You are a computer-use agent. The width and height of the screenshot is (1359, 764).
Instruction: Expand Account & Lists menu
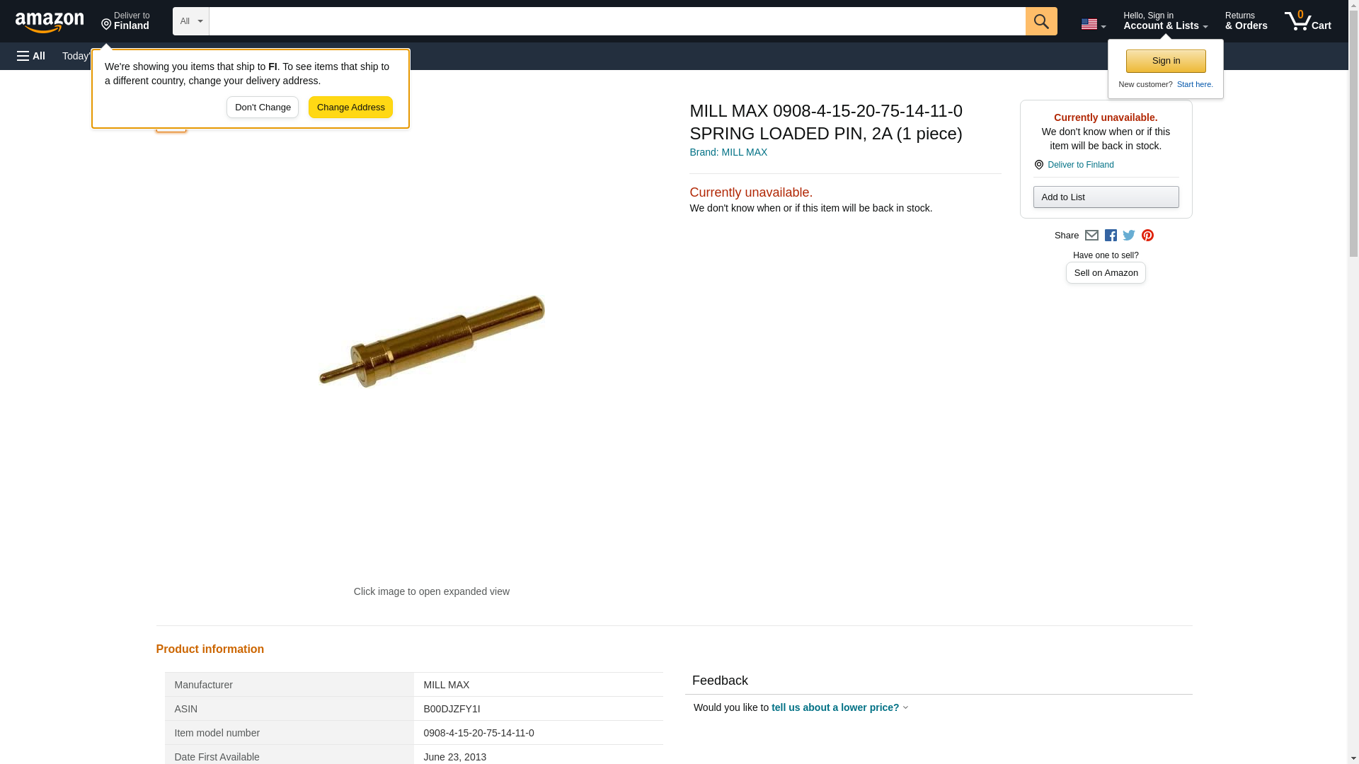(1165, 21)
